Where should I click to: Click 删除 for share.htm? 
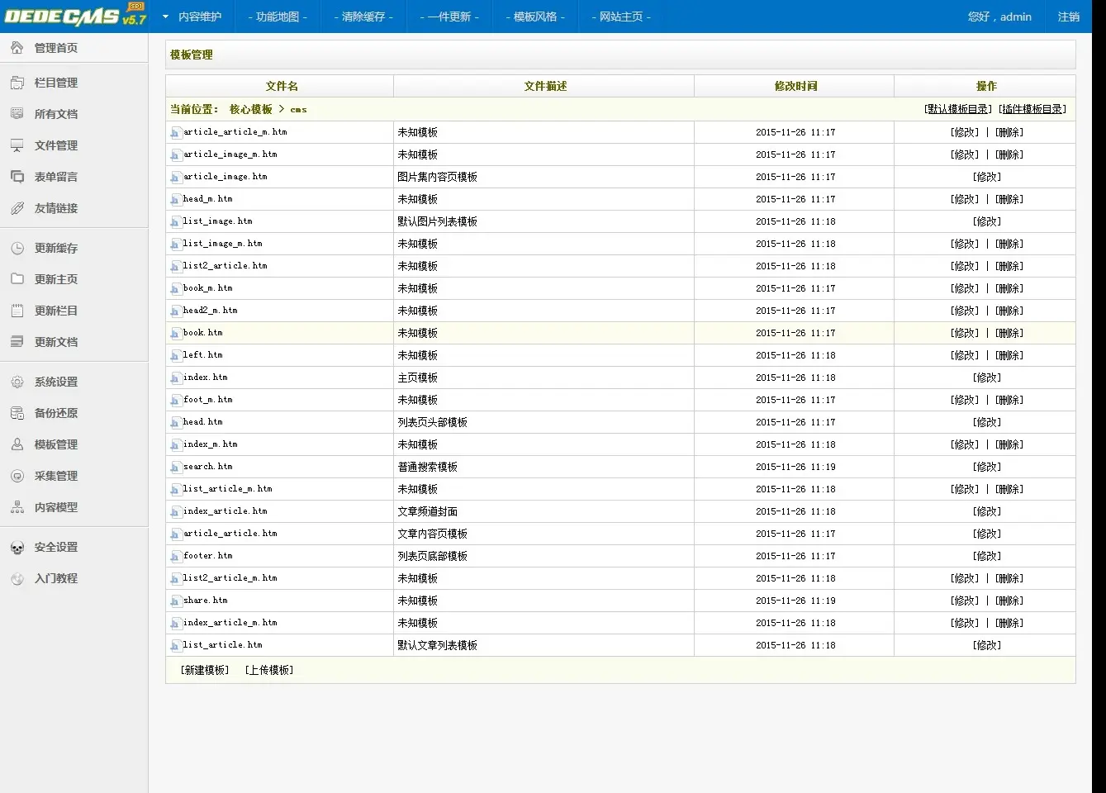1009,601
